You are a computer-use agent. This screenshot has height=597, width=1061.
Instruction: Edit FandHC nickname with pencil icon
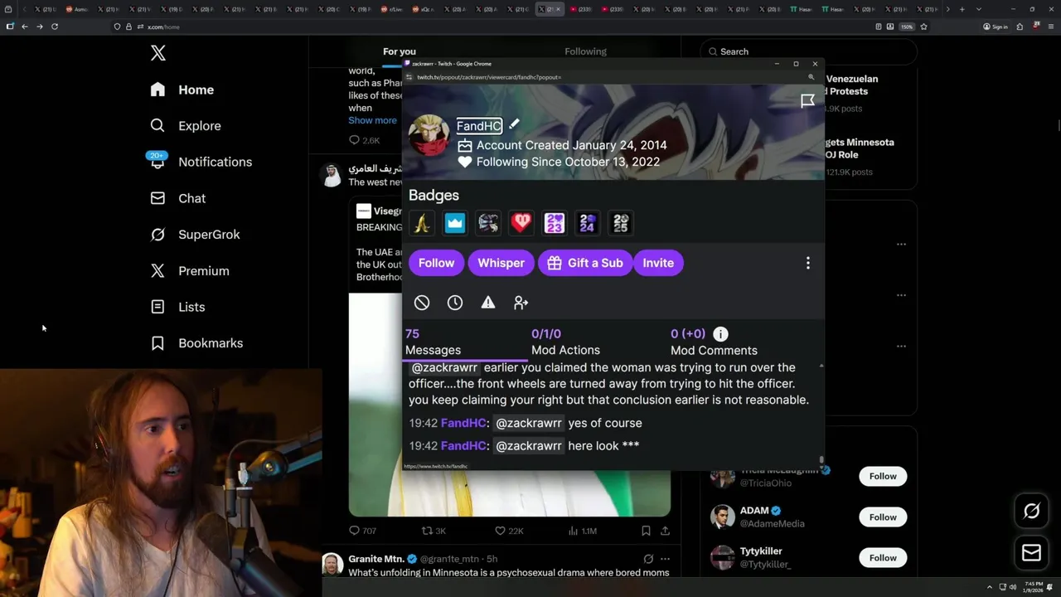pos(514,124)
